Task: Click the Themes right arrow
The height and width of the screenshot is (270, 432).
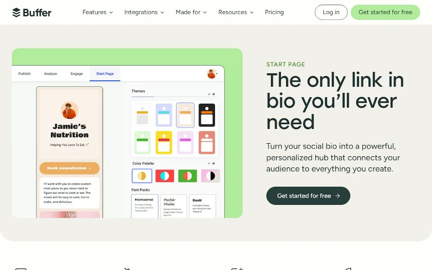Action: (x=213, y=94)
